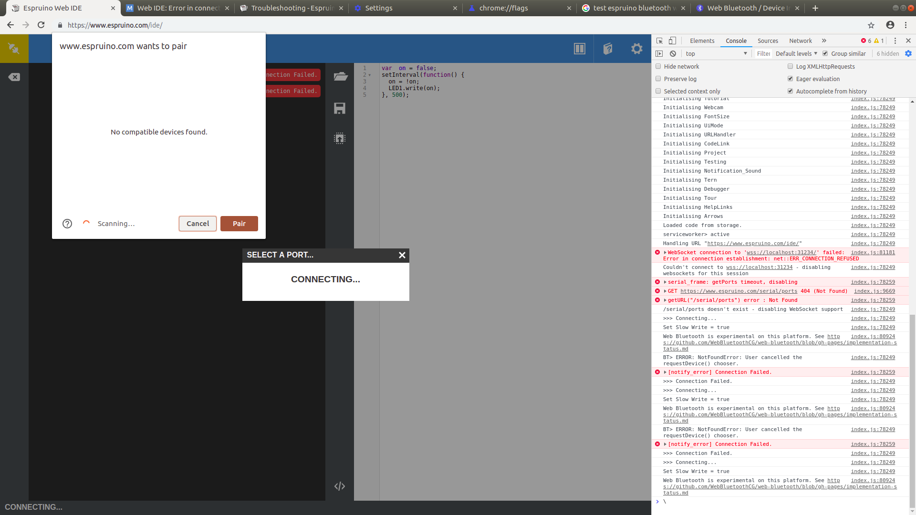Screen dimensions: 916x515
Task: Switch to Sources tab in DevTools
Action: tap(768, 41)
